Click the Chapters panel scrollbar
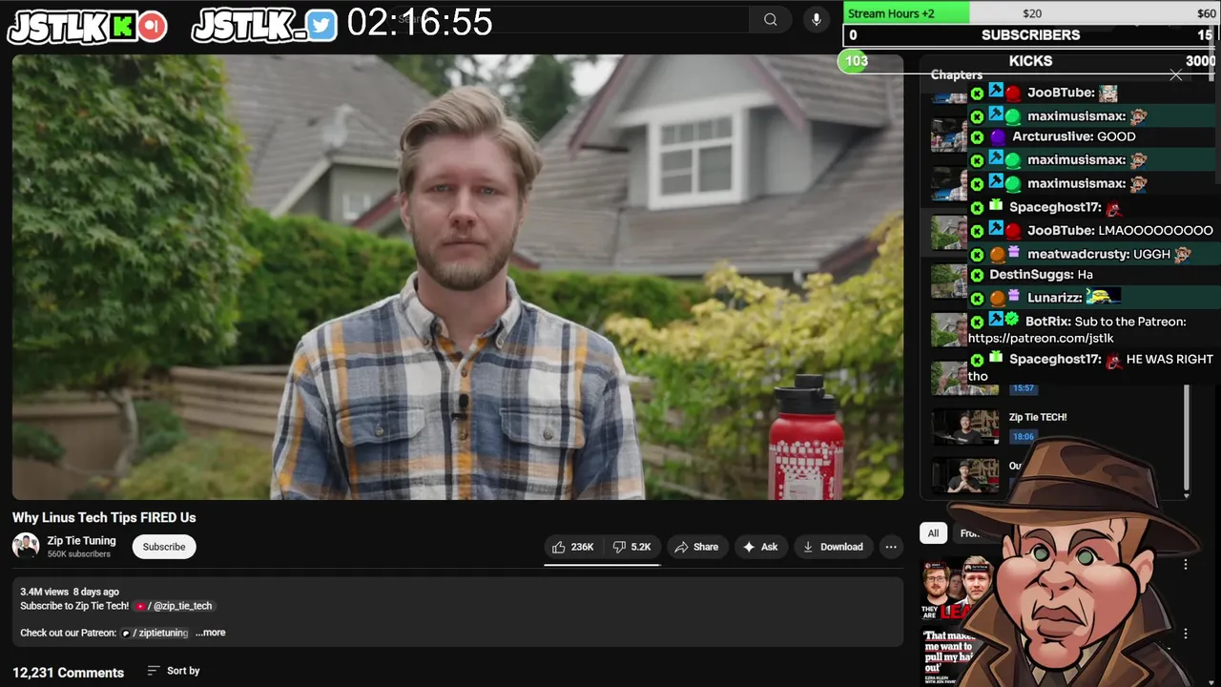 coord(1187,439)
